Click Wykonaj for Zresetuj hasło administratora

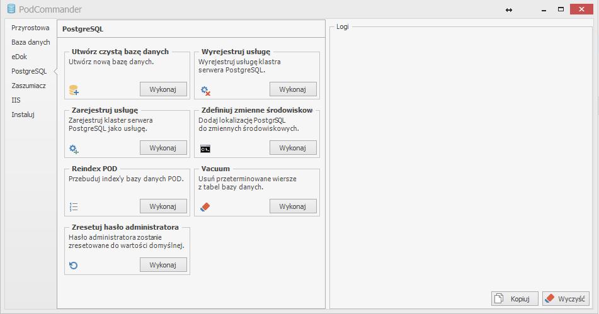pos(163,264)
